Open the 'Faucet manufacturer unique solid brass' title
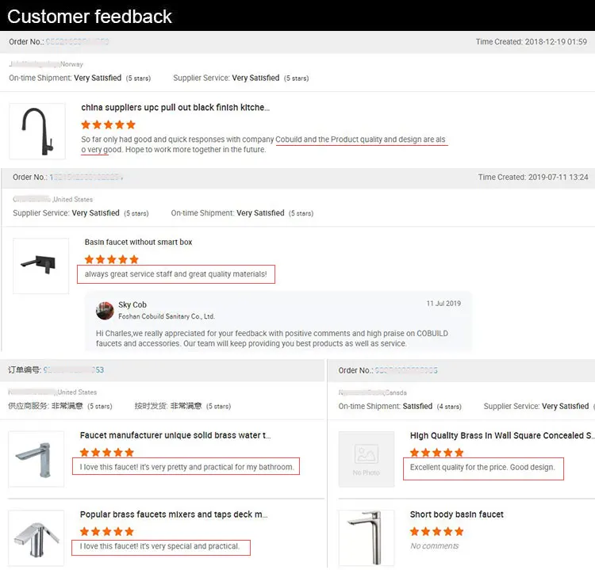This screenshot has width=595, height=570. (x=175, y=435)
